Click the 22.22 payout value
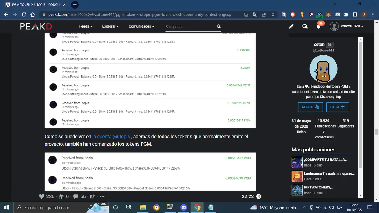 [x=248, y=196]
